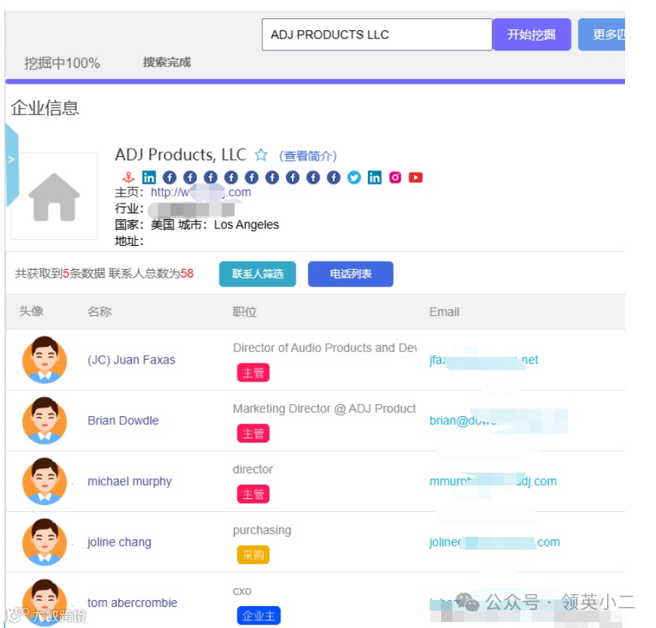Open tom abercrombie contact name

click(132, 602)
